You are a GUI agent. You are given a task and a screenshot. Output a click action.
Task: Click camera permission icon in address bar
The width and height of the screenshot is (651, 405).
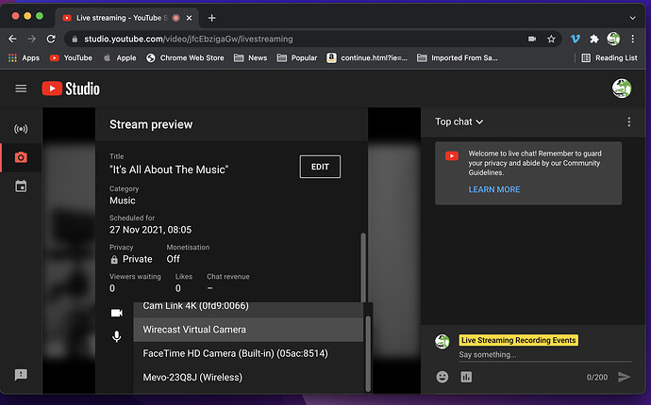click(532, 39)
